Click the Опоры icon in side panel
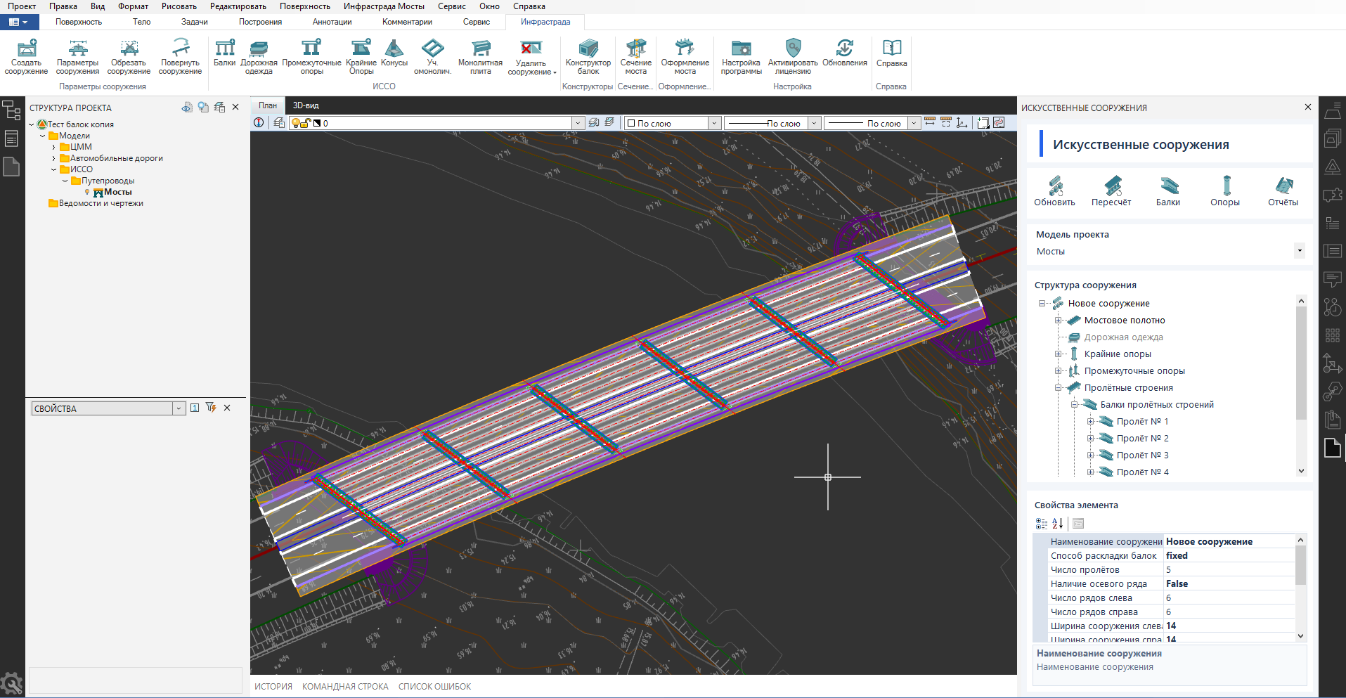Image resolution: width=1346 pixels, height=698 pixels. pos(1225,191)
